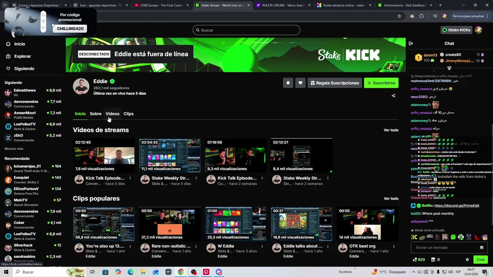
Task: Open options menu for OTK best org clip
Action: pyautogui.click(x=394, y=246)
